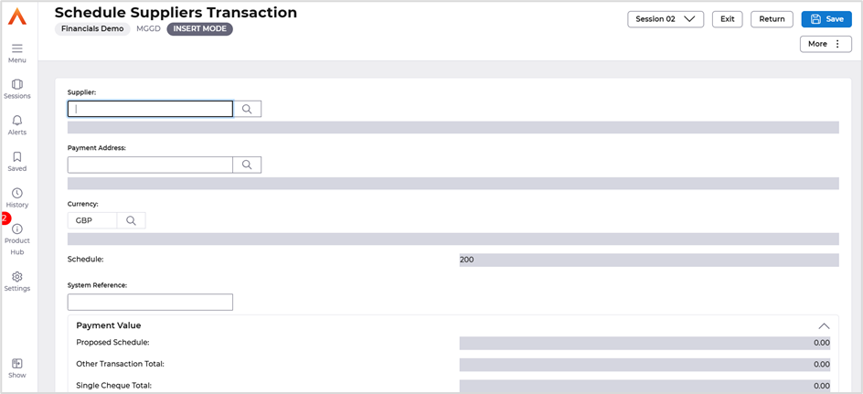
Task: Open the hamburger Menu icon
Action: 17,48
